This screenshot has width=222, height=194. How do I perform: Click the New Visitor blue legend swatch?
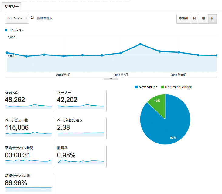click(x=136, y=87)
